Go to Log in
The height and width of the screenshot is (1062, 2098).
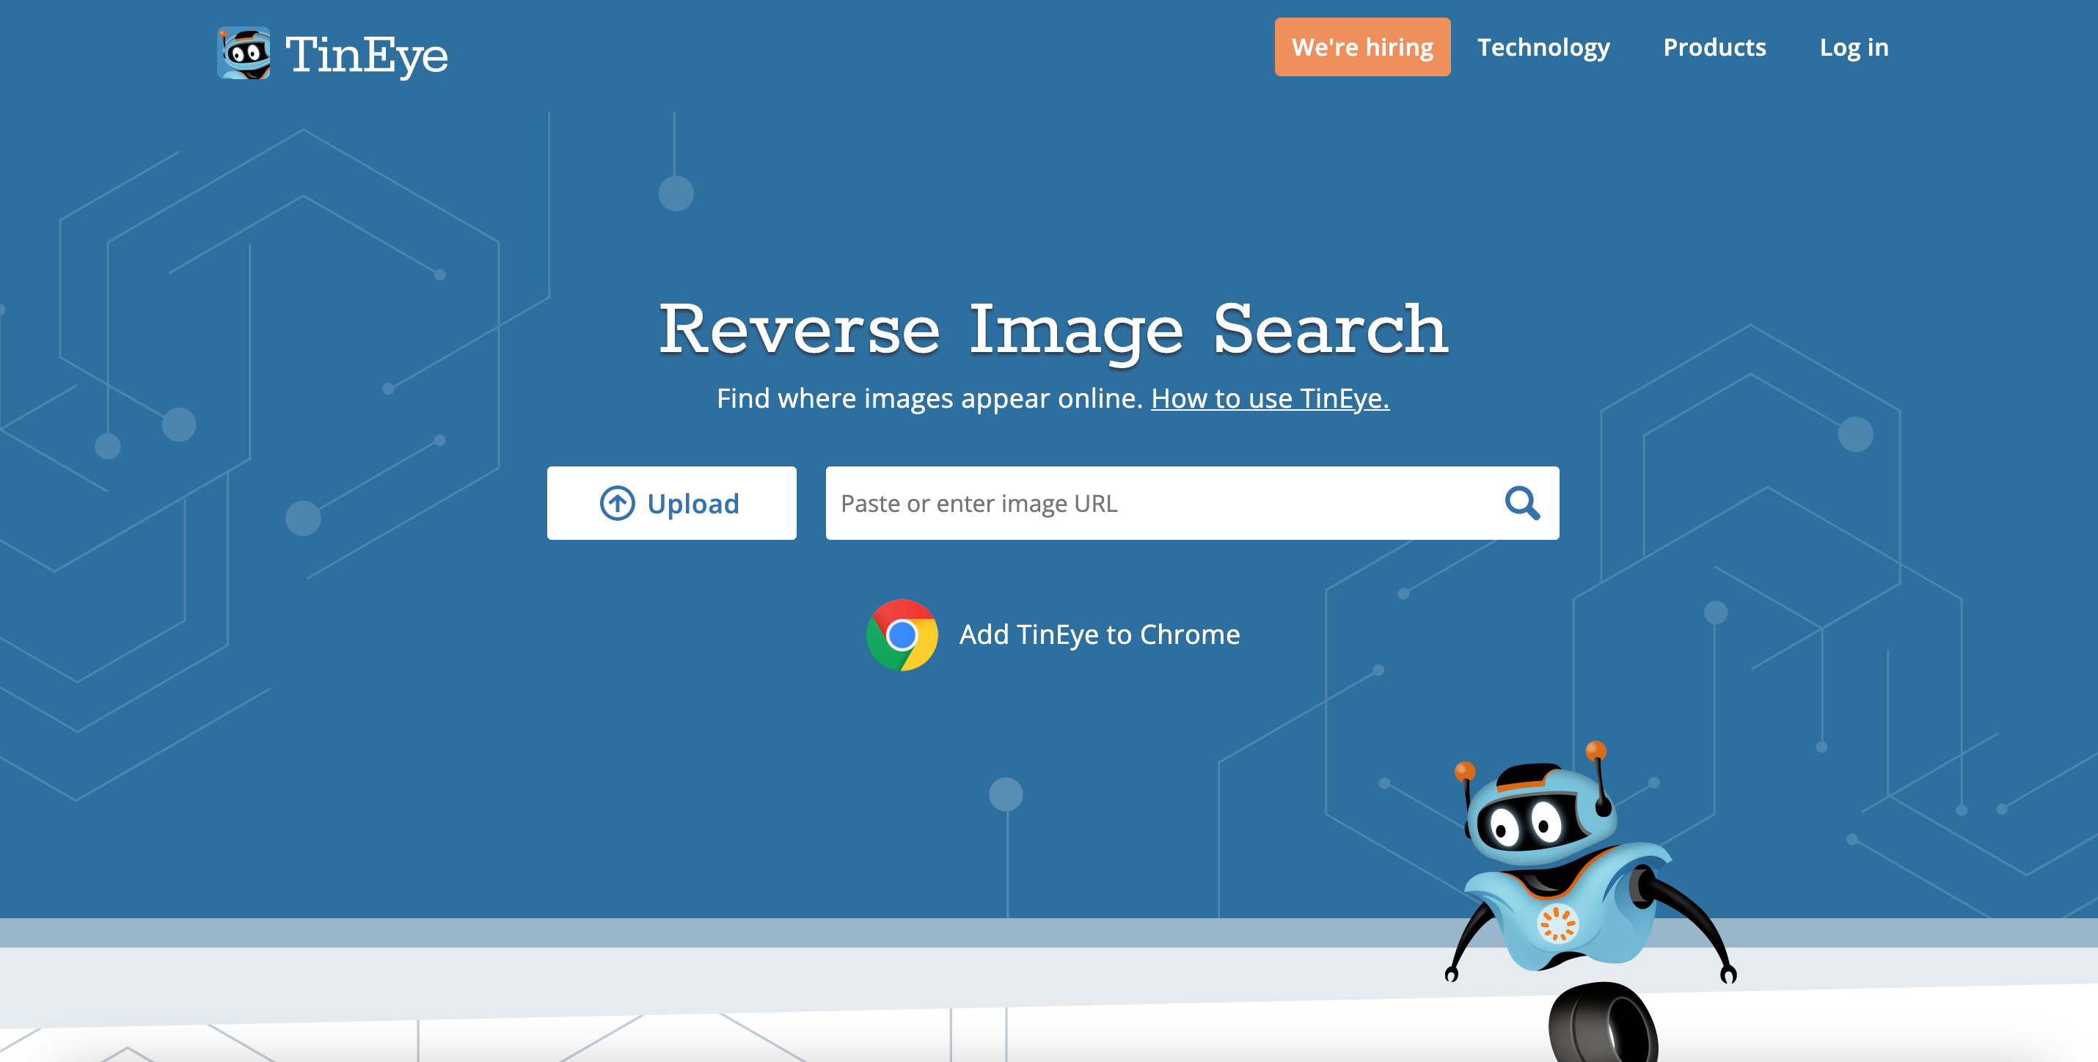tap(1853, 47)
